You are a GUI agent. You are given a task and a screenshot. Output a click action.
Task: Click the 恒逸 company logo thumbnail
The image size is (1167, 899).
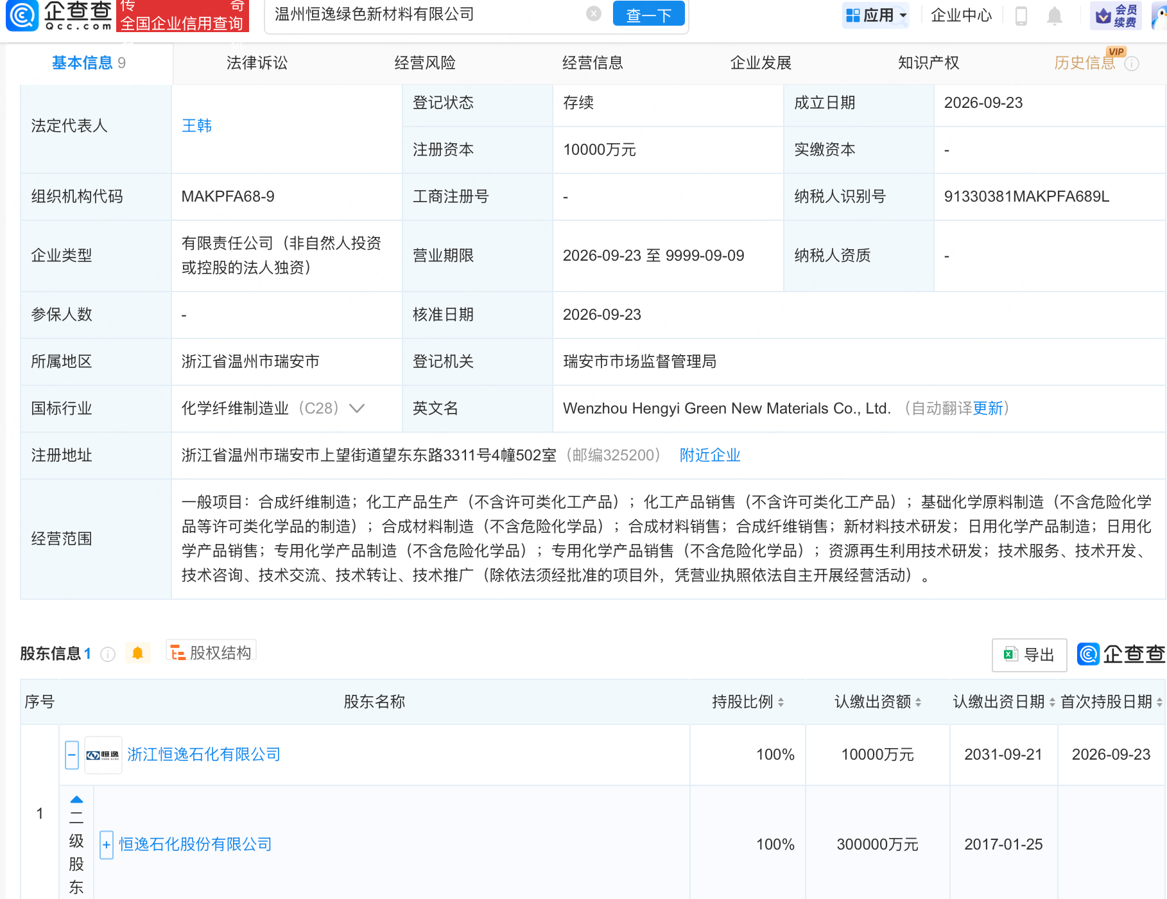click(x=103, y=755)
